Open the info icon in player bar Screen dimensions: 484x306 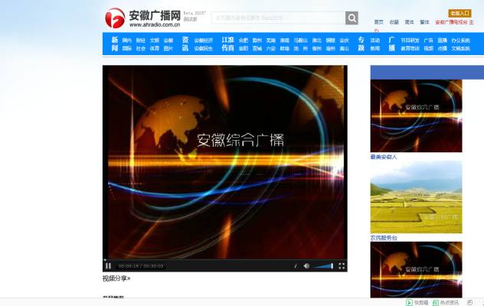click(295, 265)
